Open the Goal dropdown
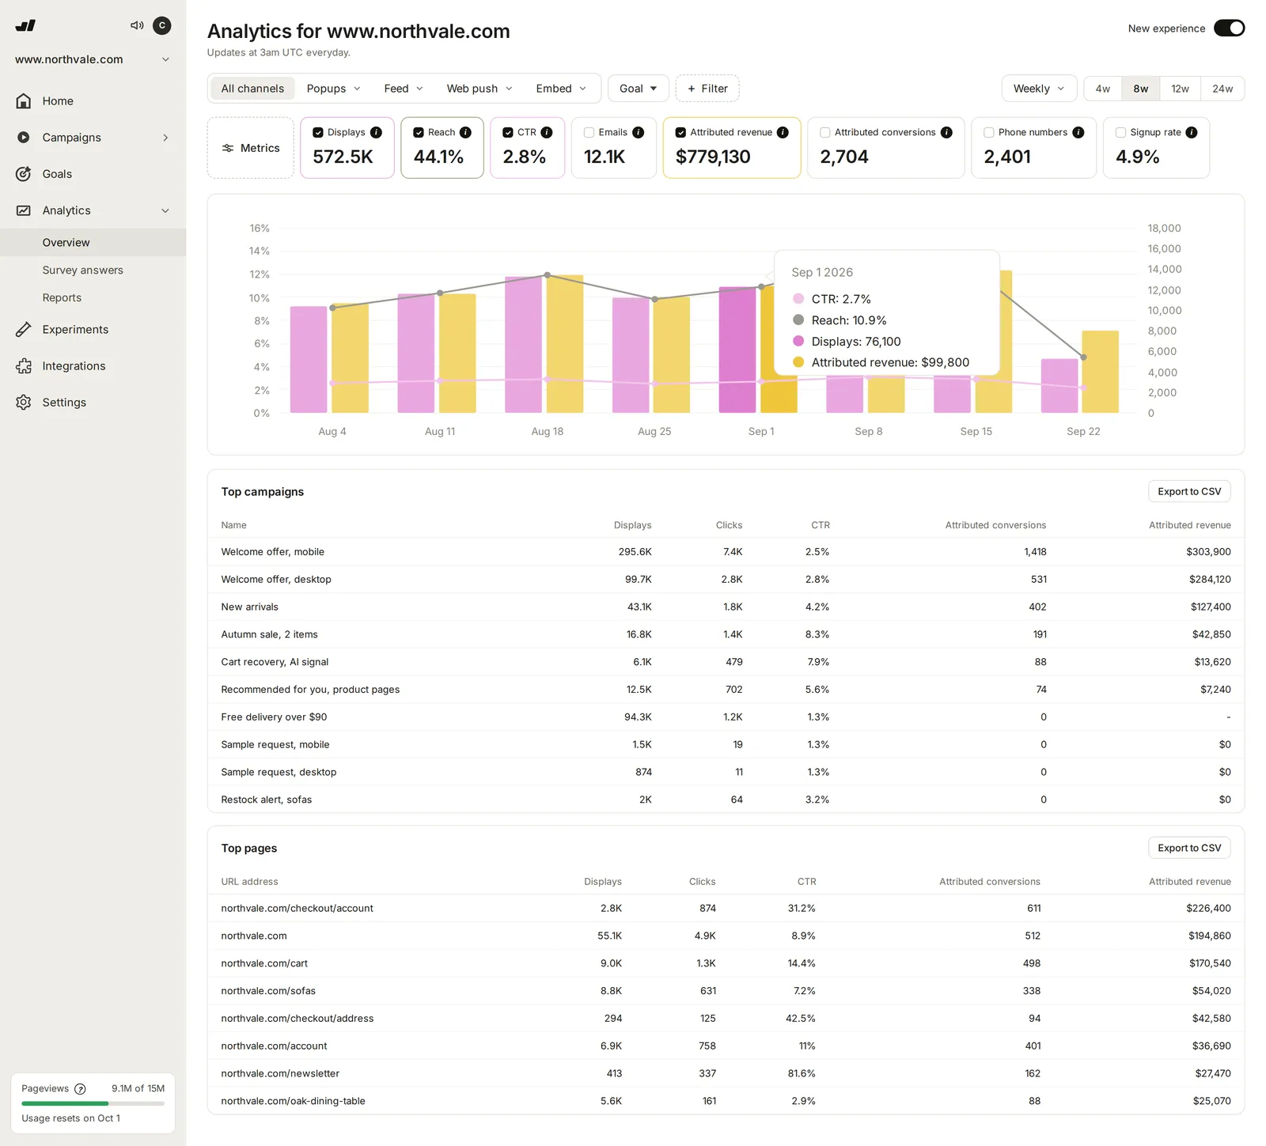 click(639, 89)
